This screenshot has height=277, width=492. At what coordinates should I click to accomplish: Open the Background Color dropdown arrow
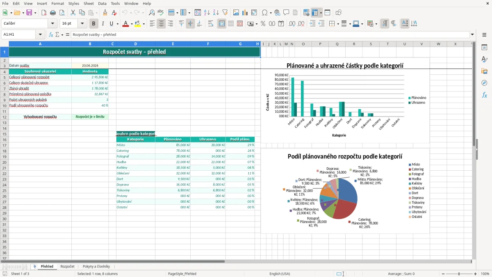click(143, 24)
